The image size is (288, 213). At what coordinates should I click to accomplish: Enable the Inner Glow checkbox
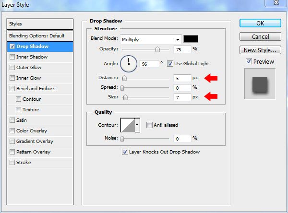click(12, 78)
